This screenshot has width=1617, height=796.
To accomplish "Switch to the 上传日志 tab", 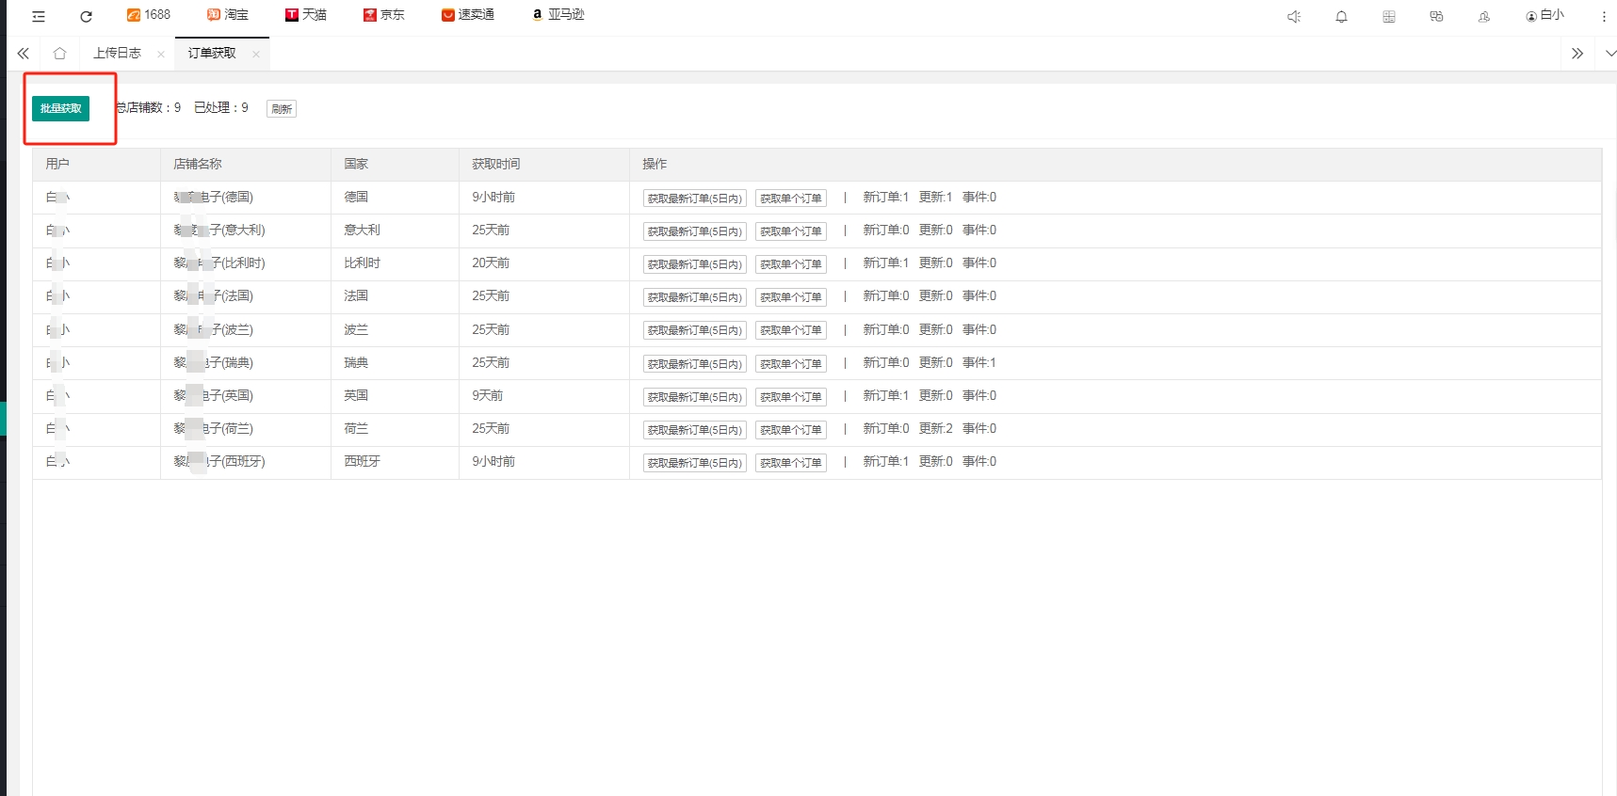I will pyautogui.click(x=117, y=54).
